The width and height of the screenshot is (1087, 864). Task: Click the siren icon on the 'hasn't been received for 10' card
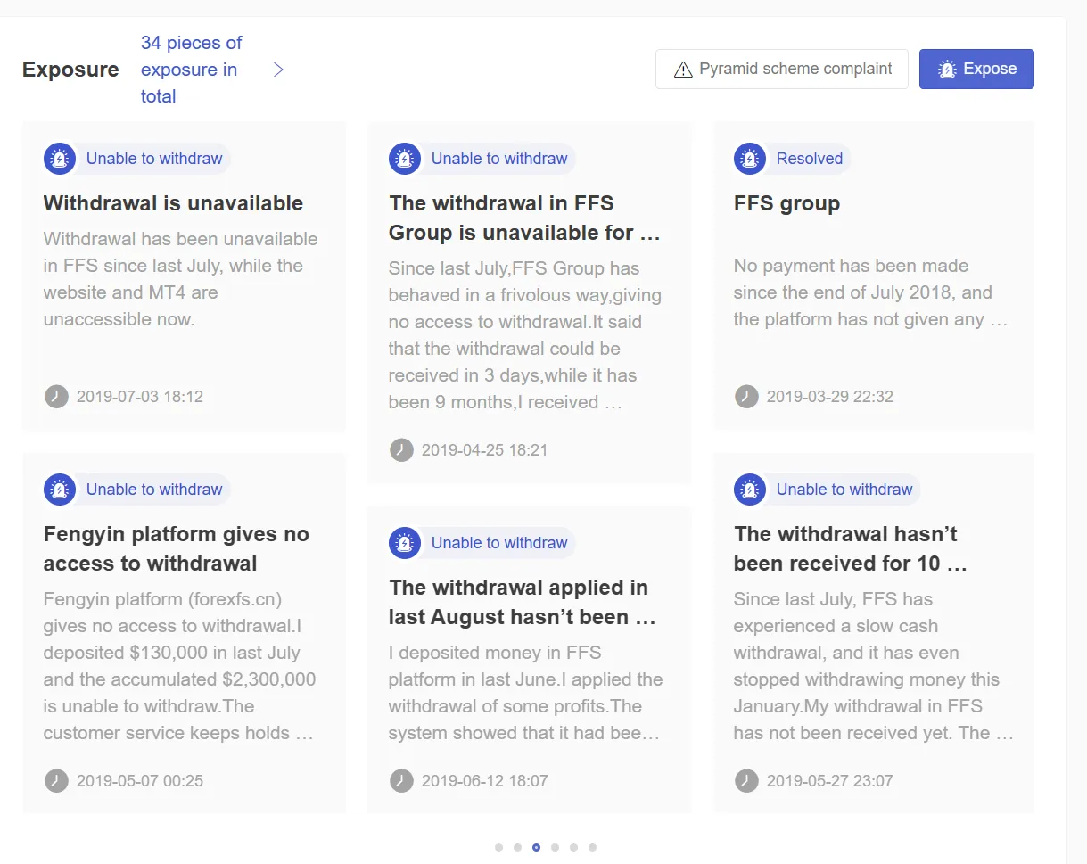point(750,490)
